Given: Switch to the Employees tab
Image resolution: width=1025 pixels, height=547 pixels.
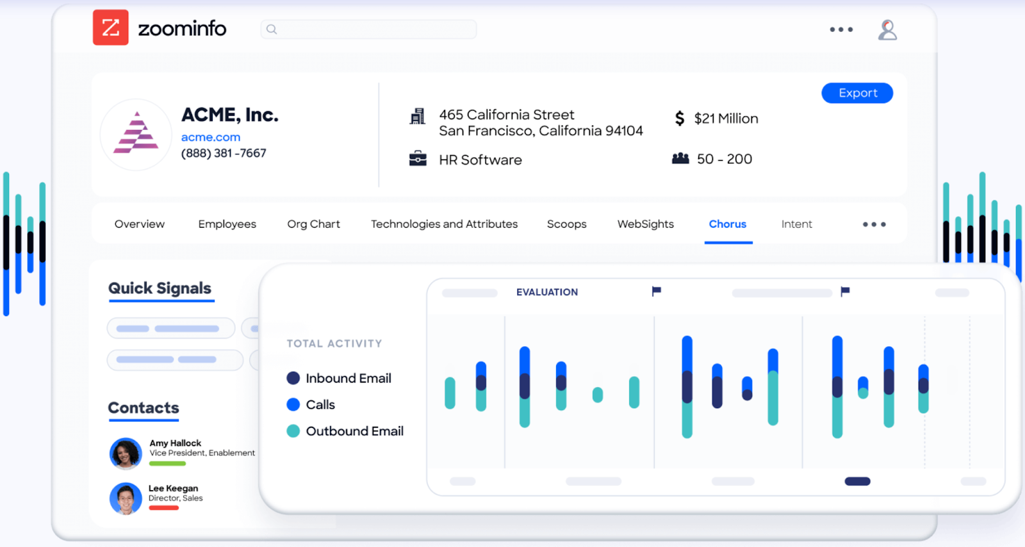Looking at the screenshot, I should tap(227, 224).
